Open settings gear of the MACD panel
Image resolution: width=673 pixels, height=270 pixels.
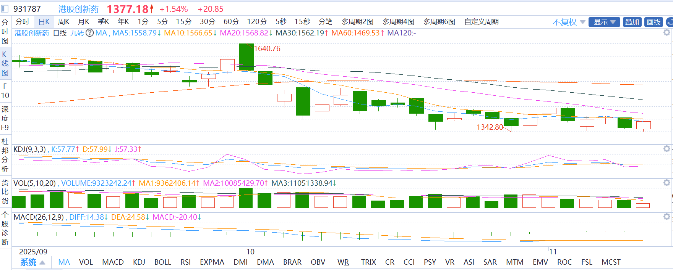click(x=667, y=217)
